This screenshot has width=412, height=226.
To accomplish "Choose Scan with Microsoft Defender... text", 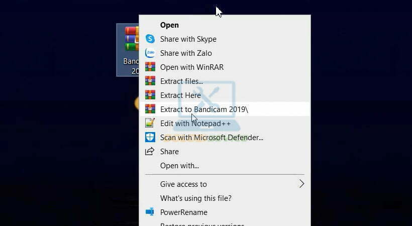I will click(x=212, y=137).
